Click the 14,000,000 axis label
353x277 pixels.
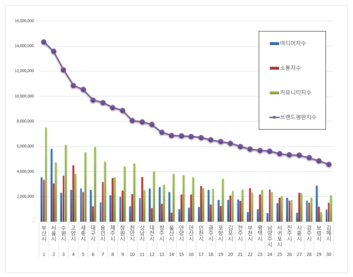(24, 46)
